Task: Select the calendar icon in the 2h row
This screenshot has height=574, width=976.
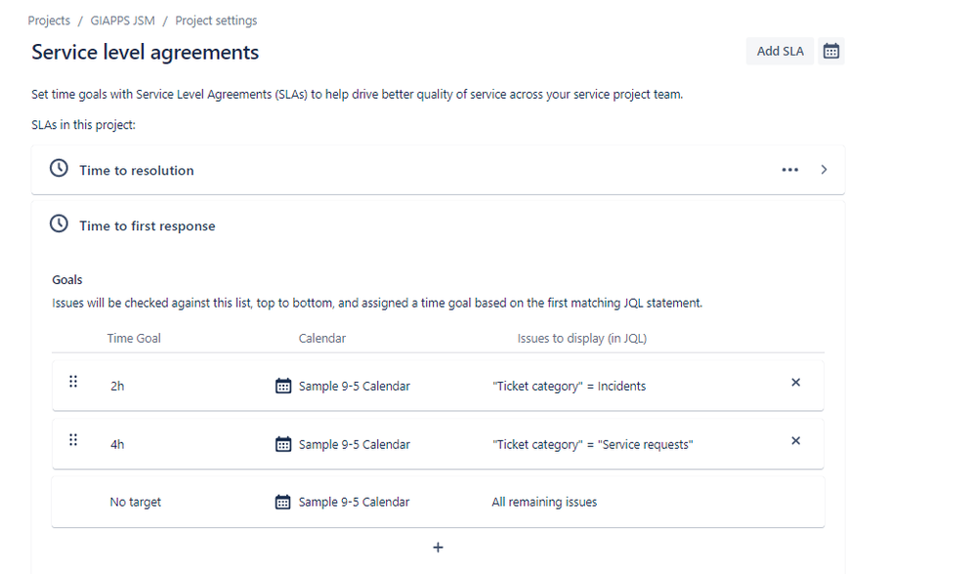Action: [283, 386]
